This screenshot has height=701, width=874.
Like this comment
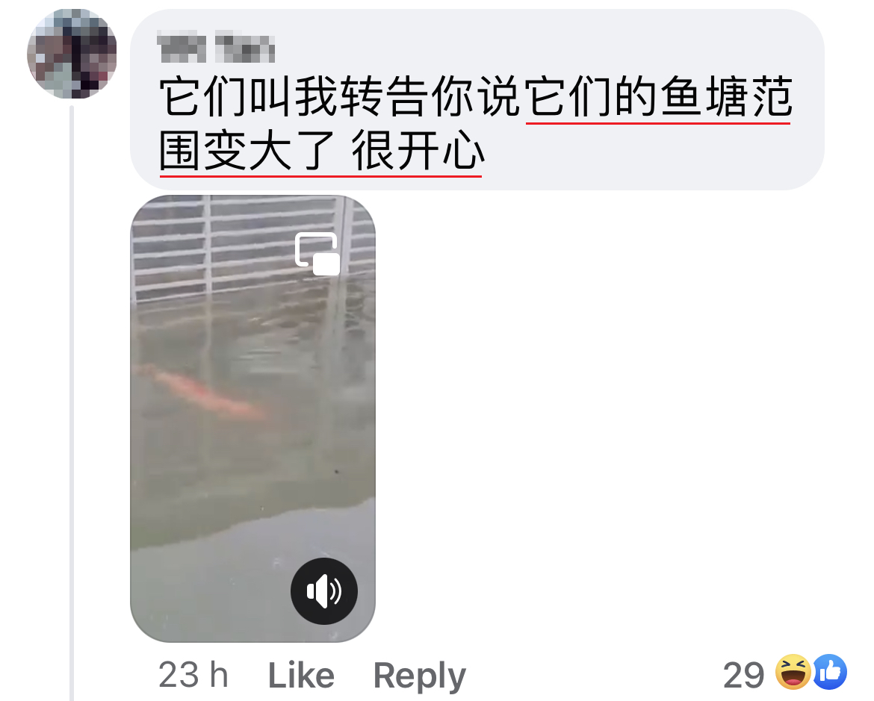(x=301, y=676)
